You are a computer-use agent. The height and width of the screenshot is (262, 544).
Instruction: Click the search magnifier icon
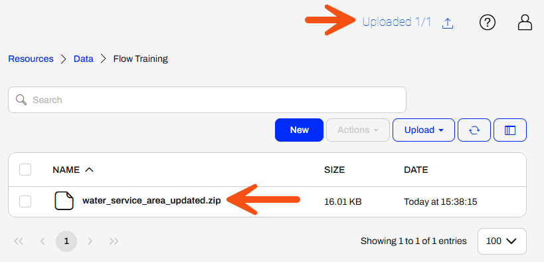[21, 100]
